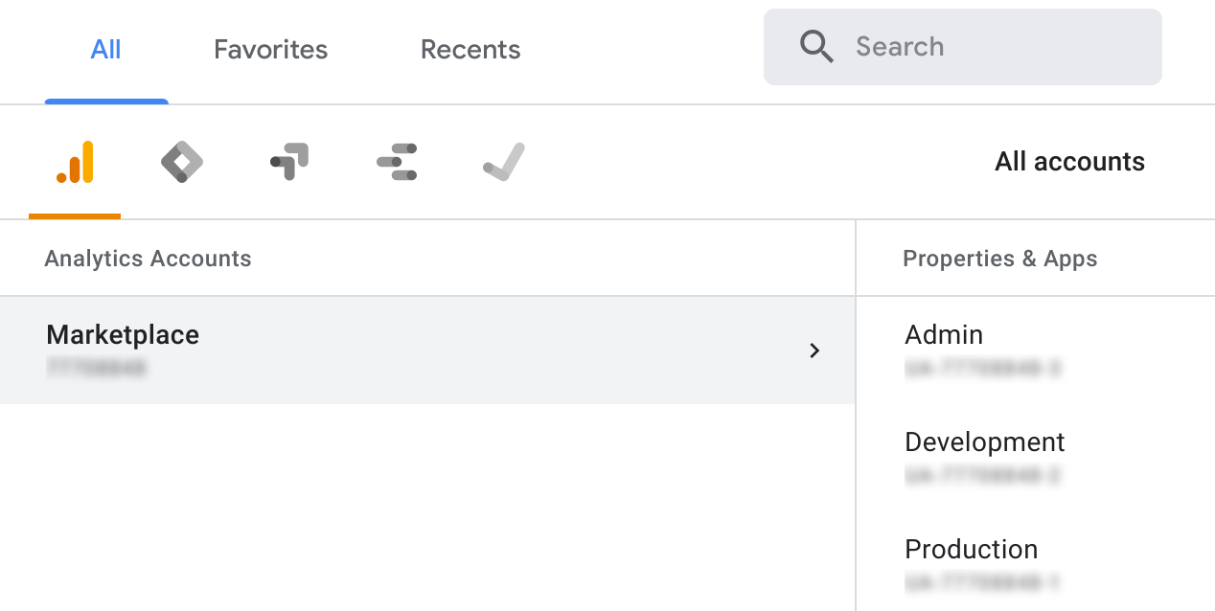Expand Marketplace account with chevron arrow
1215x611 pixels.
pyautogui.click(x=814, y=351)
